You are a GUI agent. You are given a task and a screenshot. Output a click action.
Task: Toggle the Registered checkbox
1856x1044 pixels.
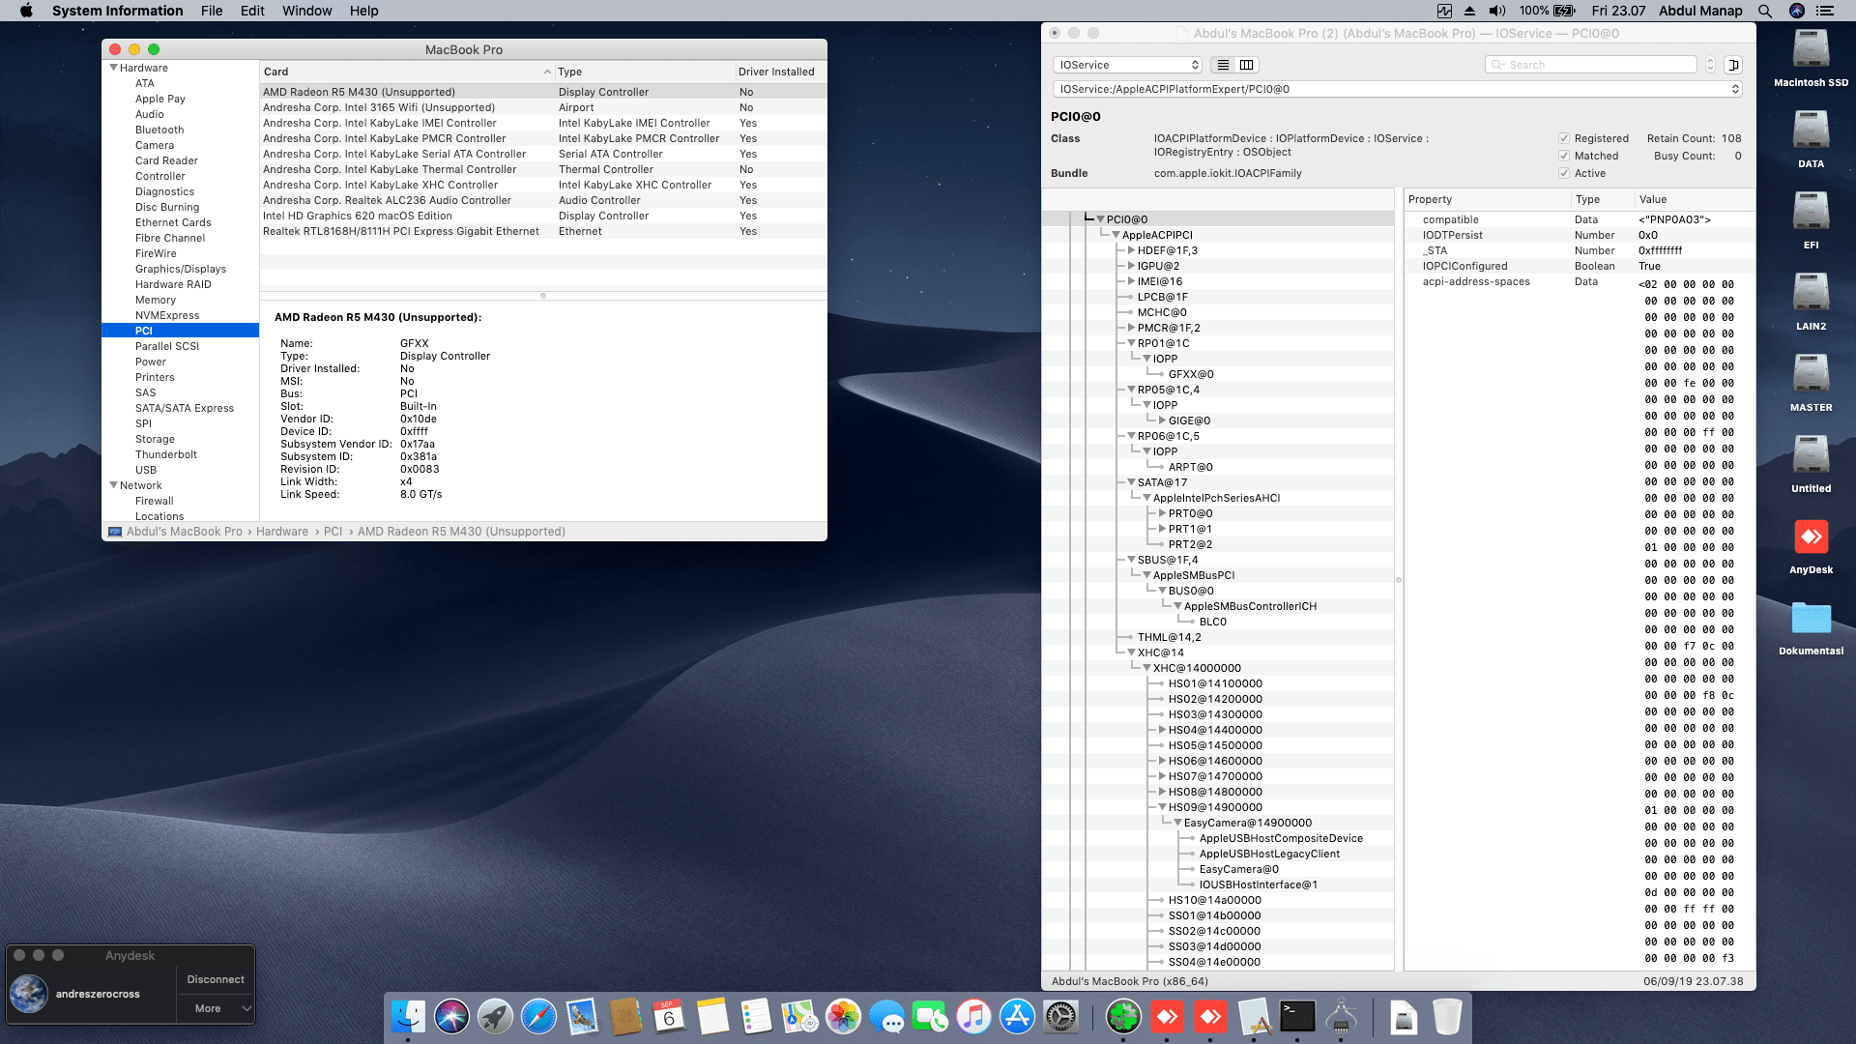click(1564, 138)
